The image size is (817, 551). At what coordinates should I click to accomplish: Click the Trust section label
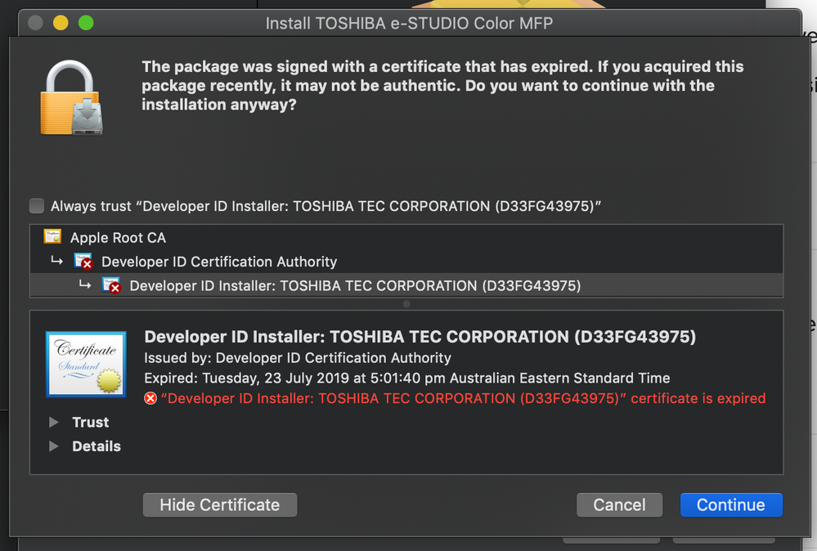click(91, 422)
